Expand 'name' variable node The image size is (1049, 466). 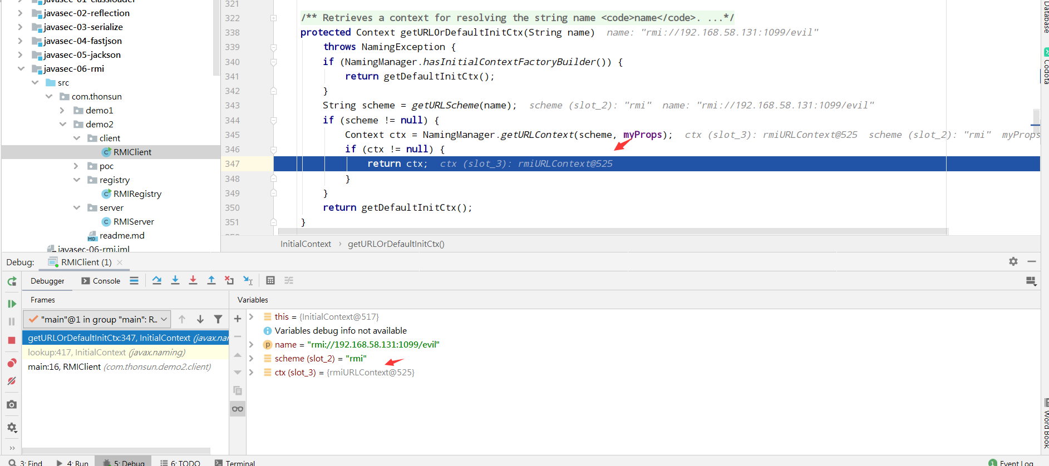click(252, 344)
